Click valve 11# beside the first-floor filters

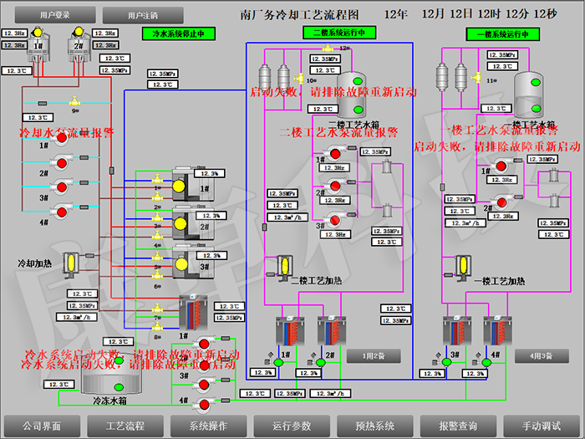click(x=476, y=77)
